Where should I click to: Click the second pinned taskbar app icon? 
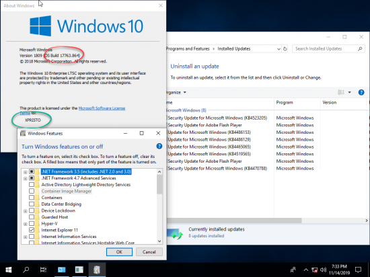pyautogui.click(x=79, y=270)
